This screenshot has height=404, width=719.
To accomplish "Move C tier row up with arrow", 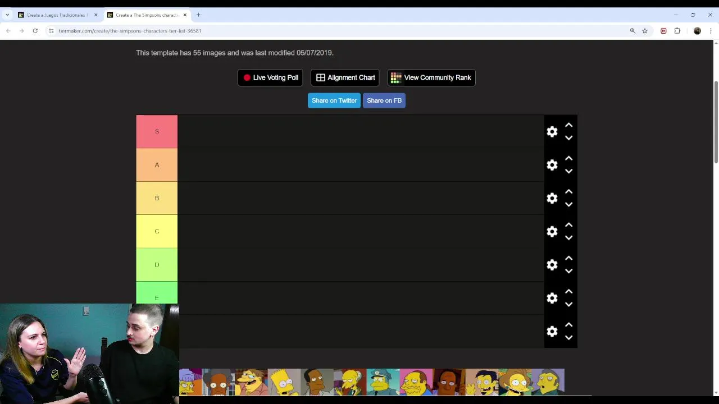I will click(568, 225).
